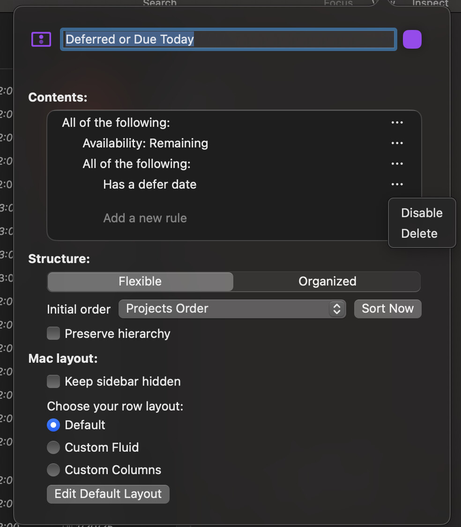Click the Inspect toolbar icon
This screenshot has height=527, width=461.
(430, 3)
